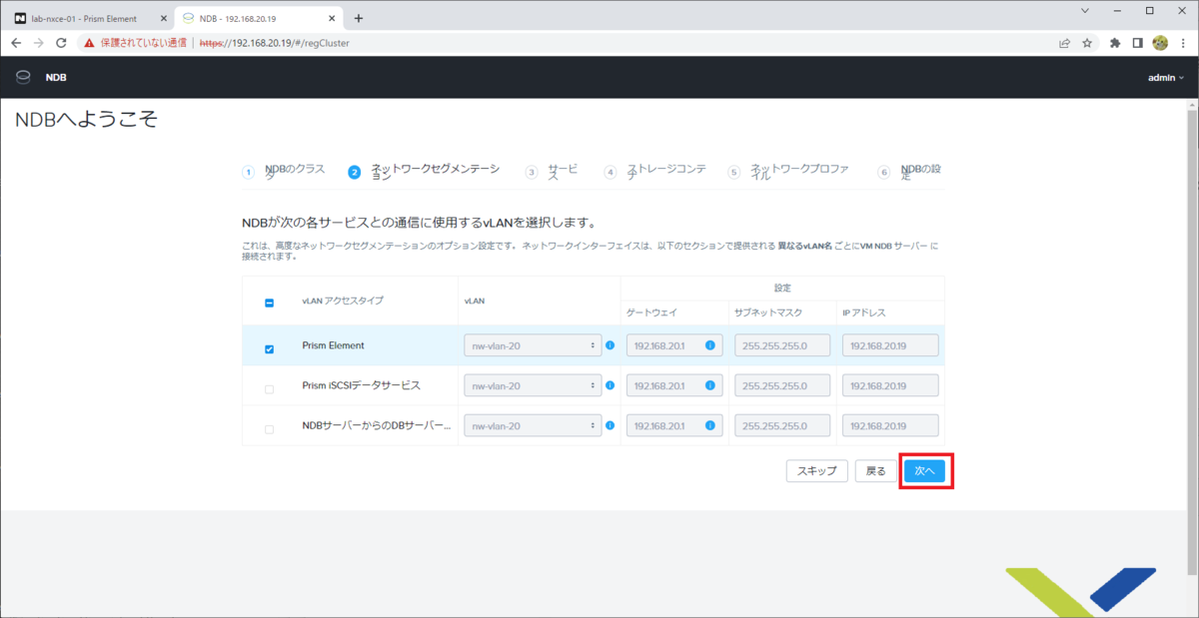Toggle the browser side panel icon
Image resolution: width=1199 pixels, height=618 pixels.
pos(1138,43)
